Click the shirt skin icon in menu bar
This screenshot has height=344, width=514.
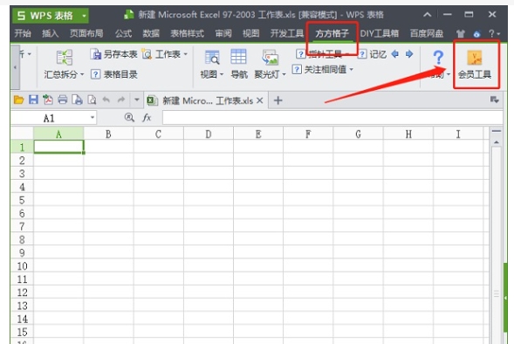pyautogui.click(x=461, y=34)
